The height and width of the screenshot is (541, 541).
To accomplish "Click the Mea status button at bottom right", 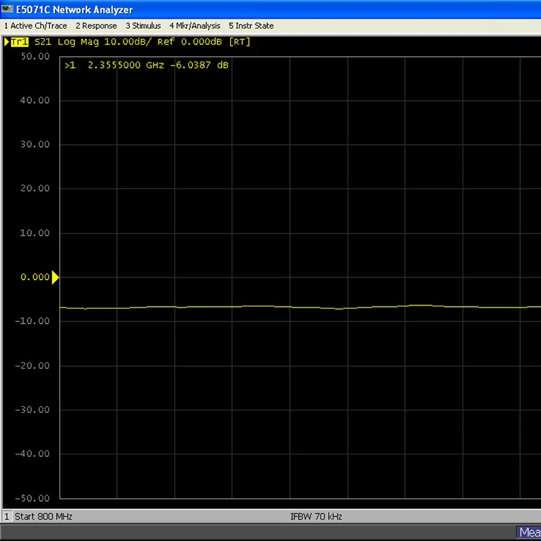I will point(528,532).
